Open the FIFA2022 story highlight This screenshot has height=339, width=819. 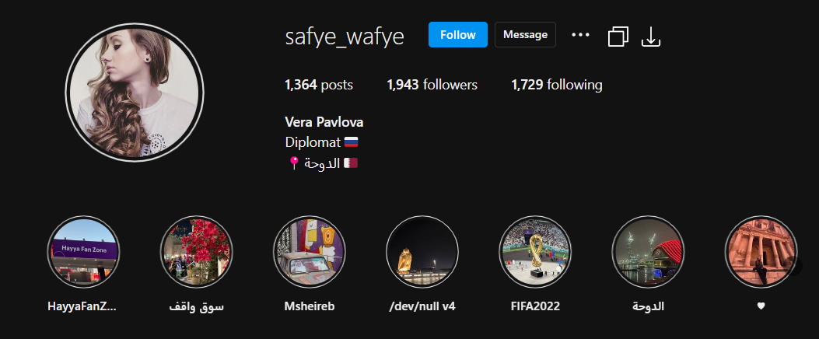pyautogui.click(x=535, y=252)
